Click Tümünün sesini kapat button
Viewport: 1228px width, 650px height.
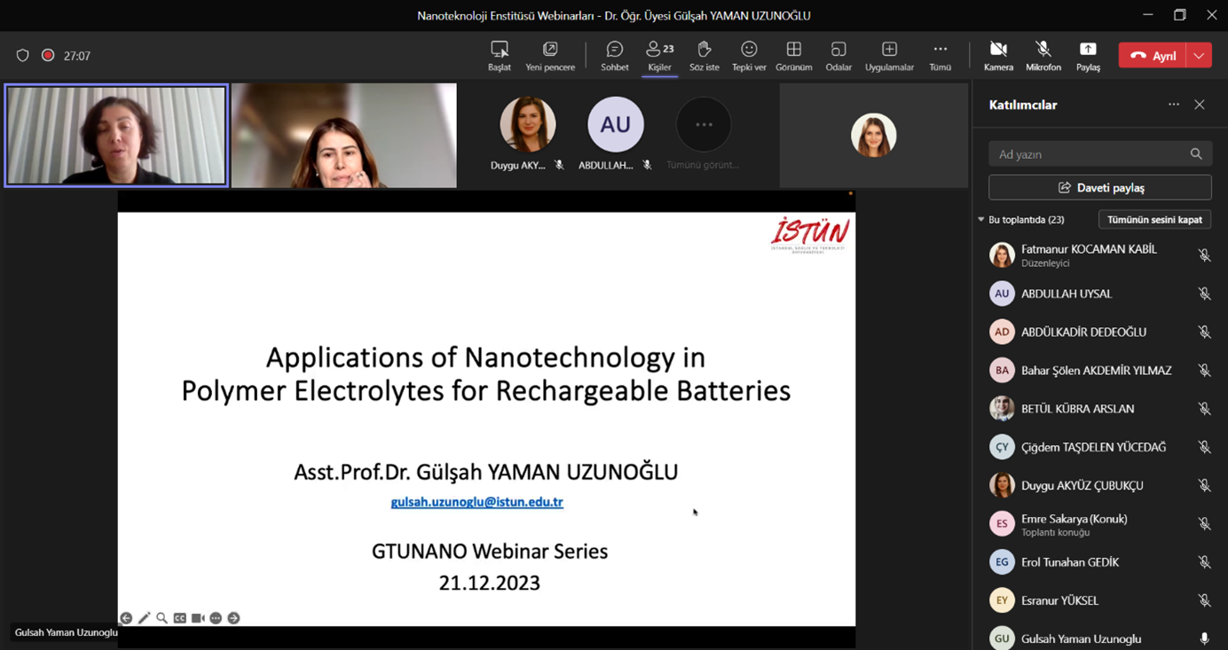[x=1154, y=220]
